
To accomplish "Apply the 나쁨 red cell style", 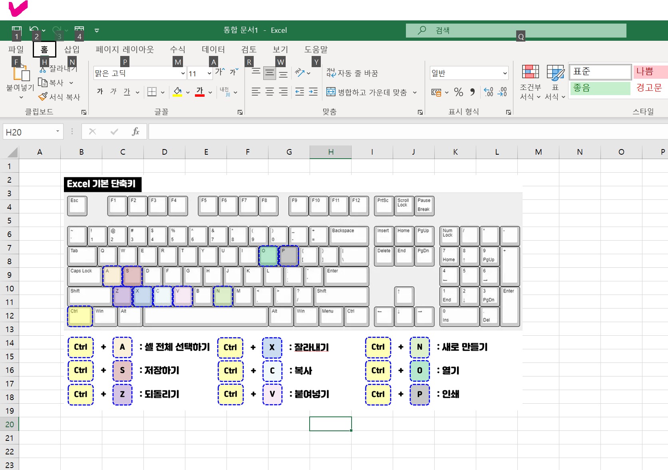I will pos(650,72).
